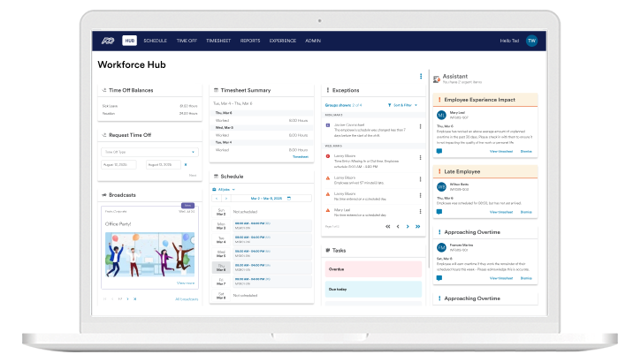Open three-dot menu for first exception row
Viewport: 641px width, 362px height.
[x=418, y=129]
